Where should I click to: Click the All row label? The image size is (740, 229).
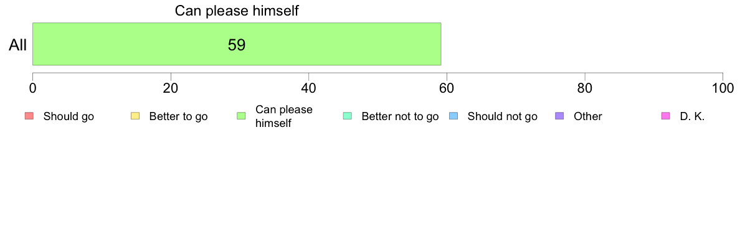click(x=18, y=45)
